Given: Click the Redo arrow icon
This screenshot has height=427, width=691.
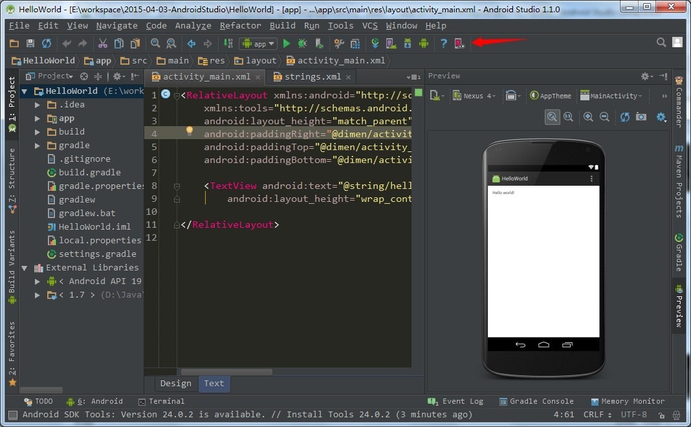Looking at the screenshot, I should (82, 43).
